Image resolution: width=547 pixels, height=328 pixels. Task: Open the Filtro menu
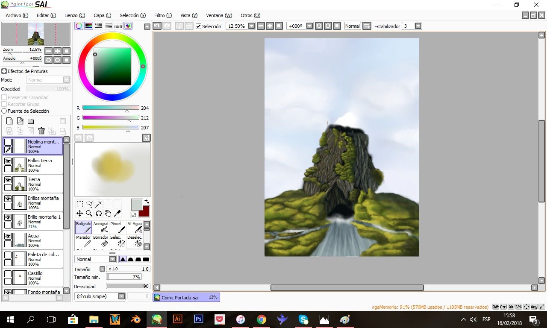click(x=163, y=15)
